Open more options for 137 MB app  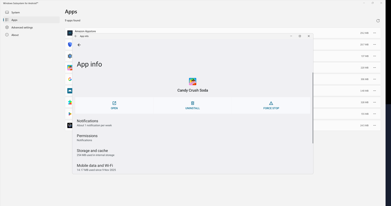(x=375, y=56)
